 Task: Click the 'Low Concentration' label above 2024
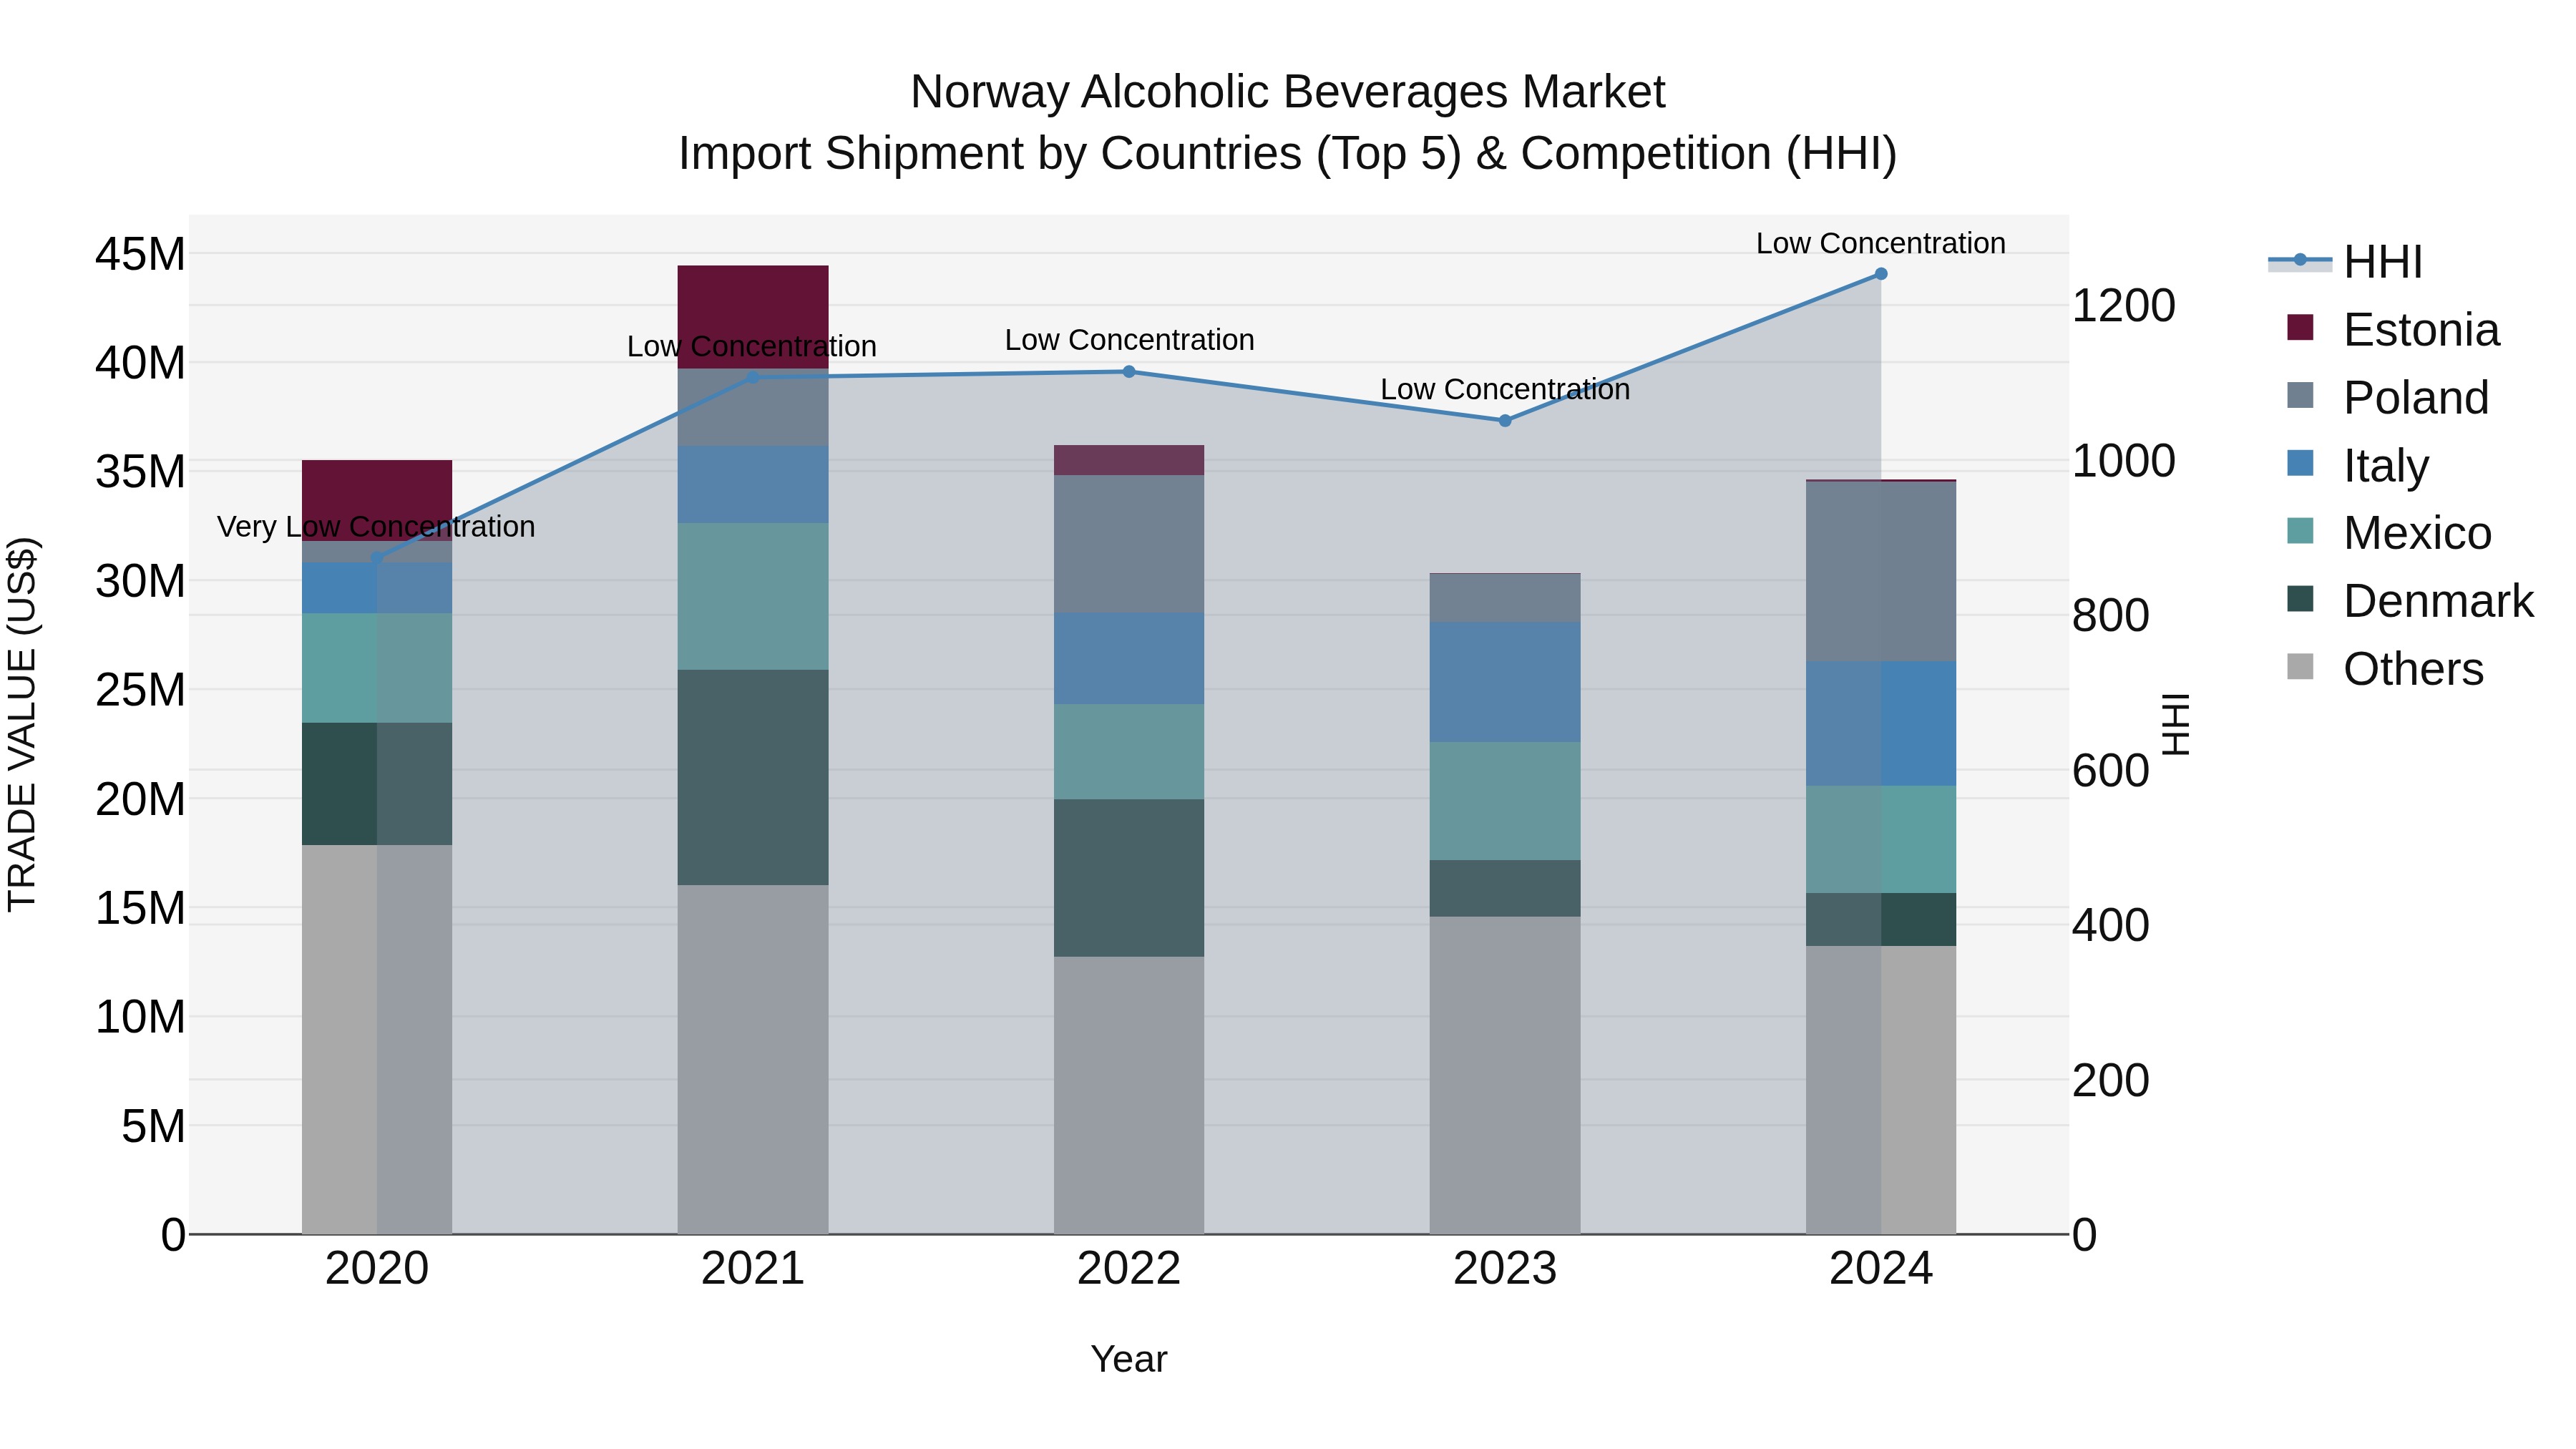click(x=1881, y=243)
